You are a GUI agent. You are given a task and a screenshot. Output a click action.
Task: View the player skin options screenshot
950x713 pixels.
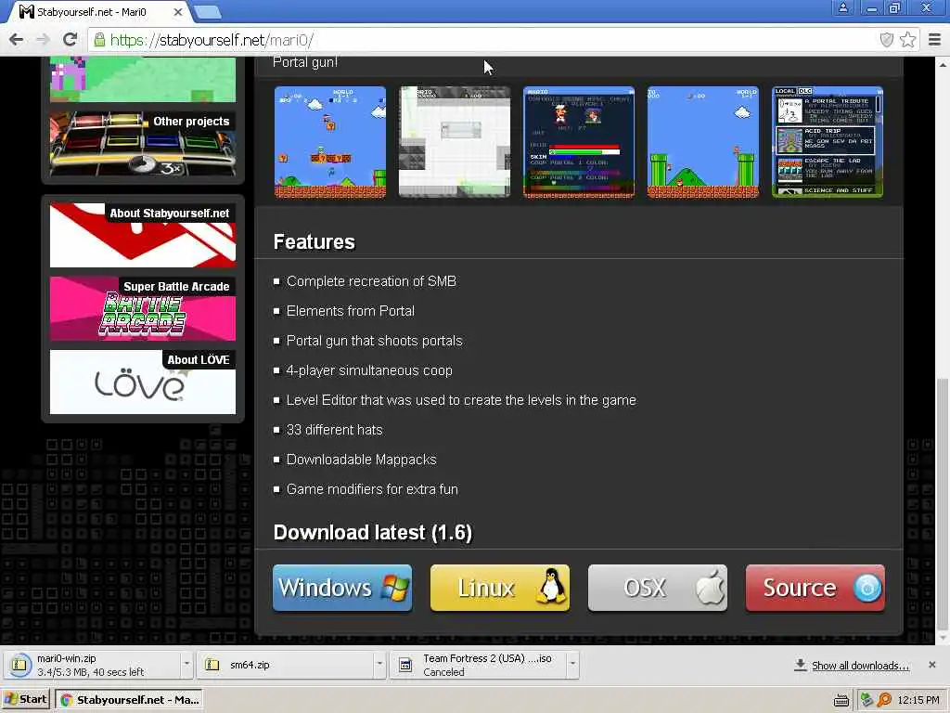(579, 142)
